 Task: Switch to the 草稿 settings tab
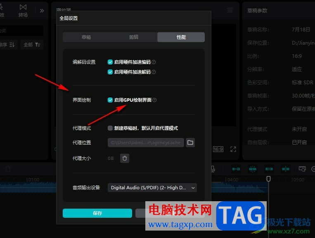[x=86, y=37]
